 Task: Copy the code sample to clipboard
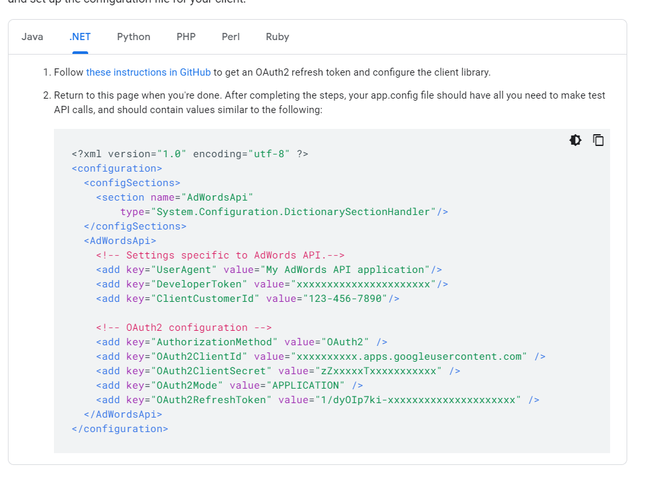(x=598, y=140)
